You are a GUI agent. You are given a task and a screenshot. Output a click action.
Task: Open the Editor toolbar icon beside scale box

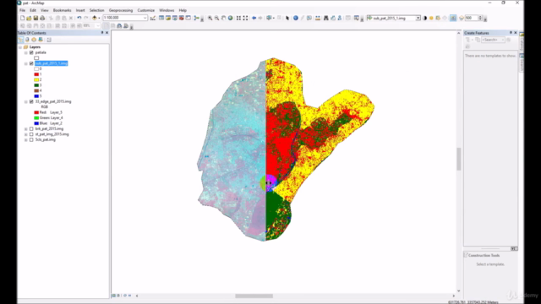pos(153,18)
